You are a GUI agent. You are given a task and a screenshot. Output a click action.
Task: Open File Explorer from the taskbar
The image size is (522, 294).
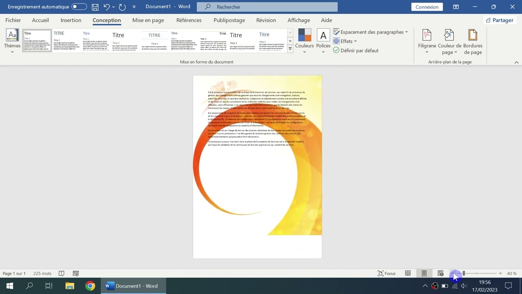[x=70, y=286]
